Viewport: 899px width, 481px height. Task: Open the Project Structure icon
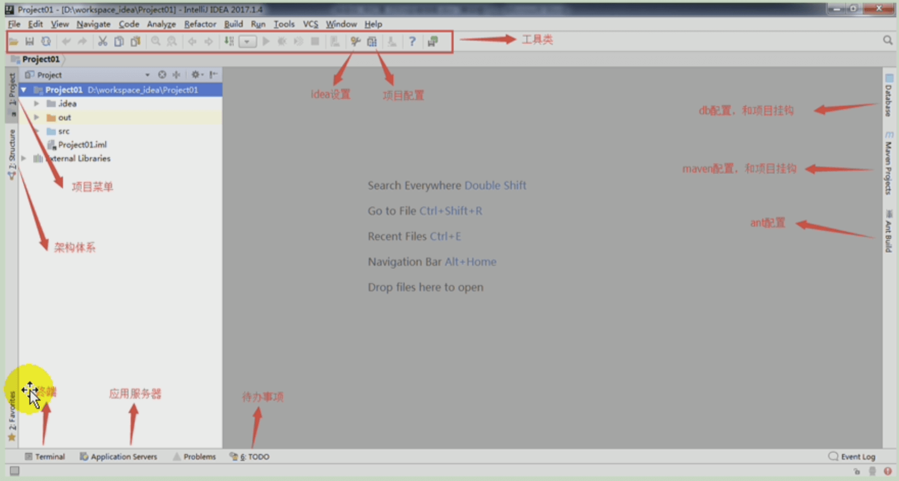[371, 41]
